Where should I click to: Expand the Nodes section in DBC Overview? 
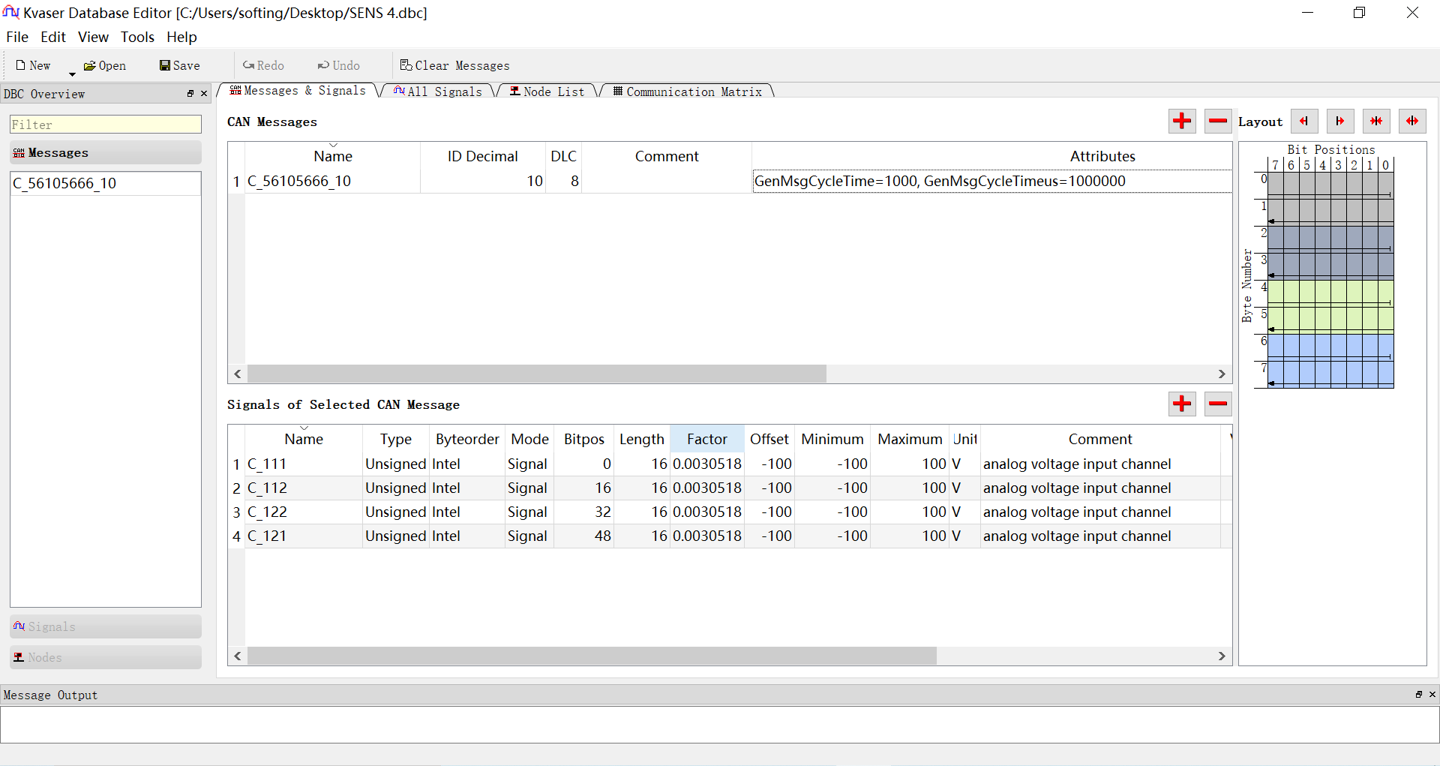coord(106,657)
